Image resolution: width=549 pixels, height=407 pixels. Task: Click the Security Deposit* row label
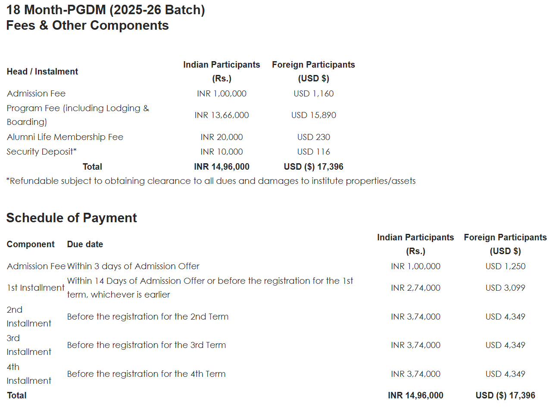pos(41,152)
